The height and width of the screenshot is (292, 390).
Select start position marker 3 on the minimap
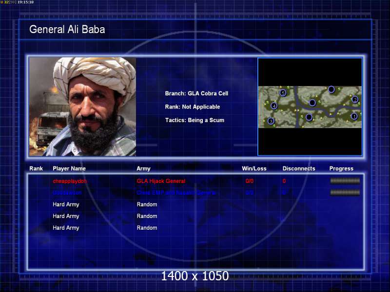[271, 121]
